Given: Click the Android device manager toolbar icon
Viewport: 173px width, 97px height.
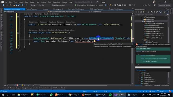Looking at the screenshot, I should pyautogui.click(x=115, y=5).
